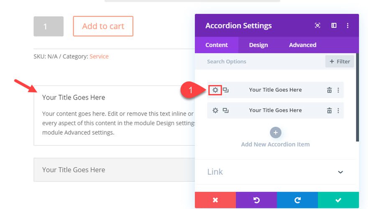Image resolution: width=368 pixels, height=209 pixels.
Task: Click the accordion body content text
Action: [118, 123]
